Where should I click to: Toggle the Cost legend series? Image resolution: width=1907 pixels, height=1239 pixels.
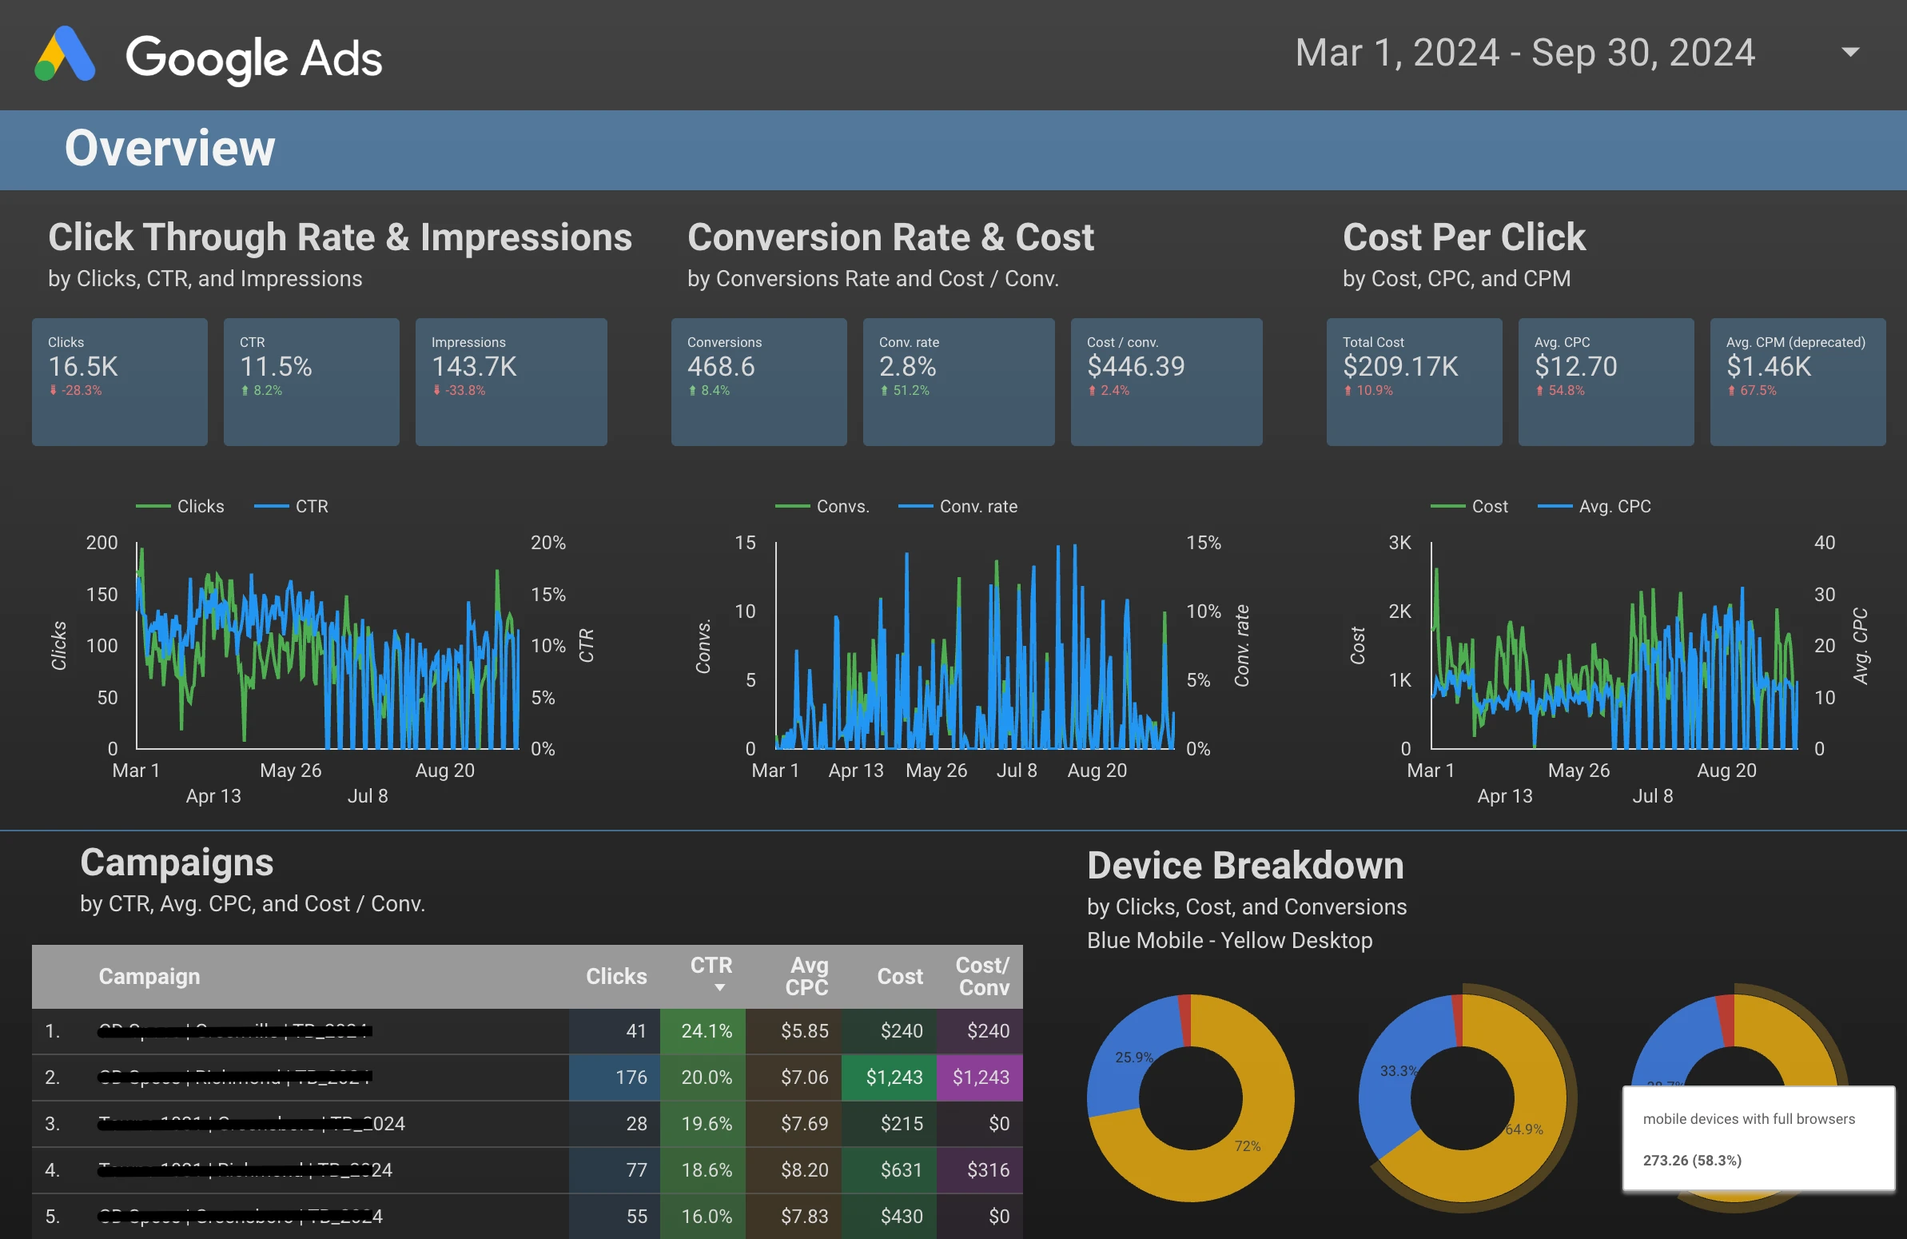click(x=1470, y=507)
